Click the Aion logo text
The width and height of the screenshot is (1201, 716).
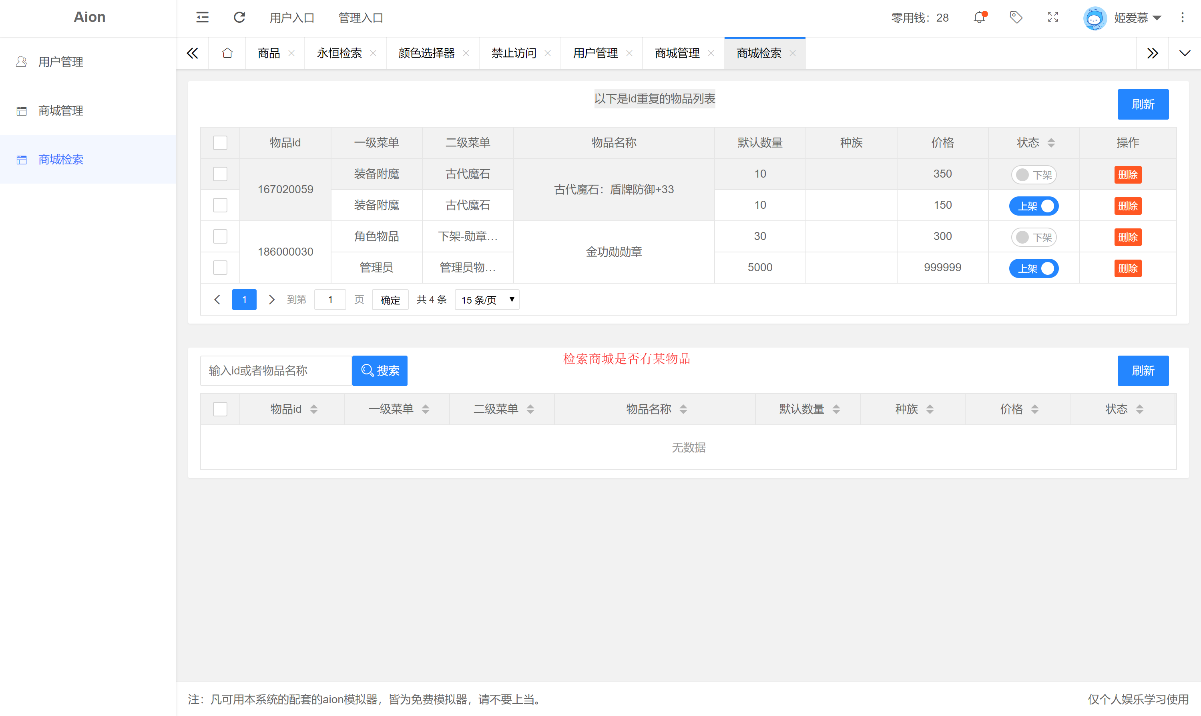[89, 17]
